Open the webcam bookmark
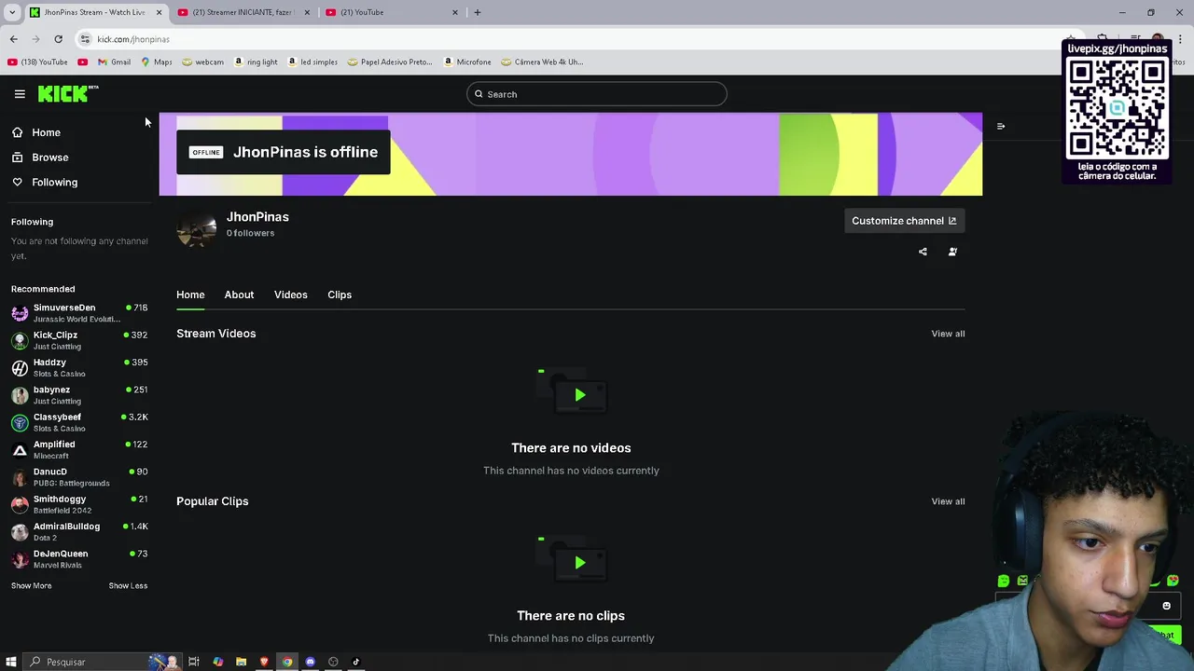This screenshot has height=671, width=1194. (x=202, y=62)
